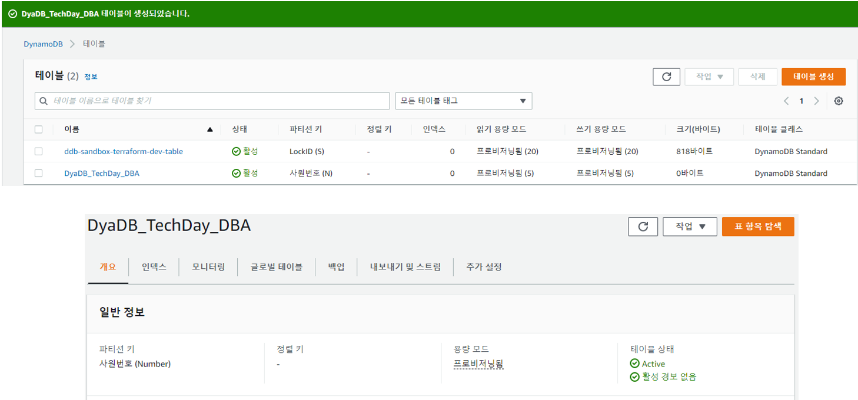
Task: Check the DyaDB_TechDay_DBA row
Action: coord(39,173)
